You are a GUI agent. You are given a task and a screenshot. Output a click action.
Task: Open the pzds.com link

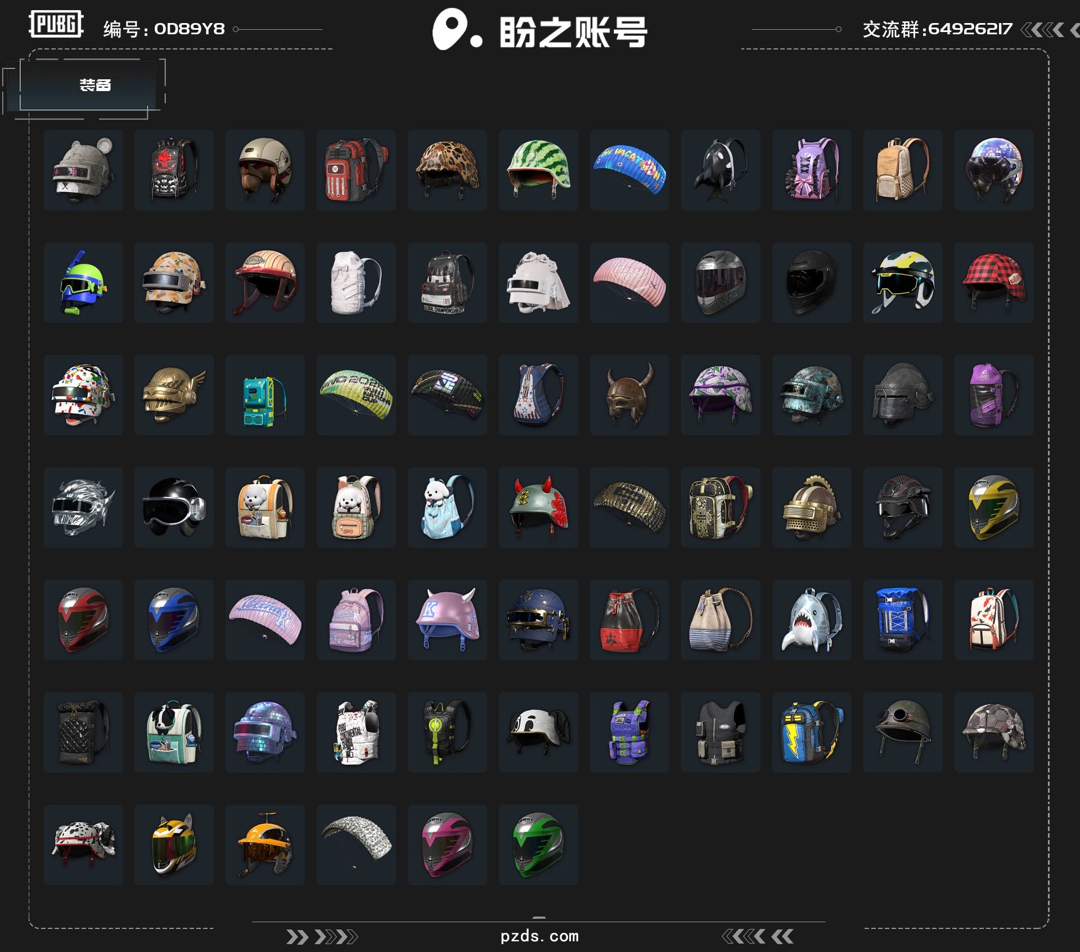click(539, 936)
